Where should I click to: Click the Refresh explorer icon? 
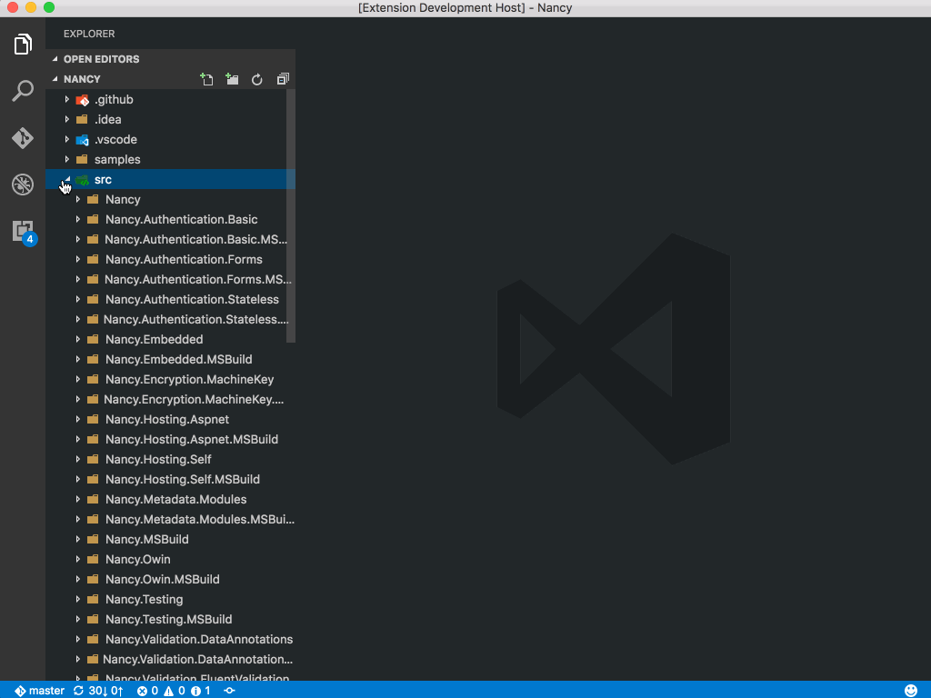[257, 79]
